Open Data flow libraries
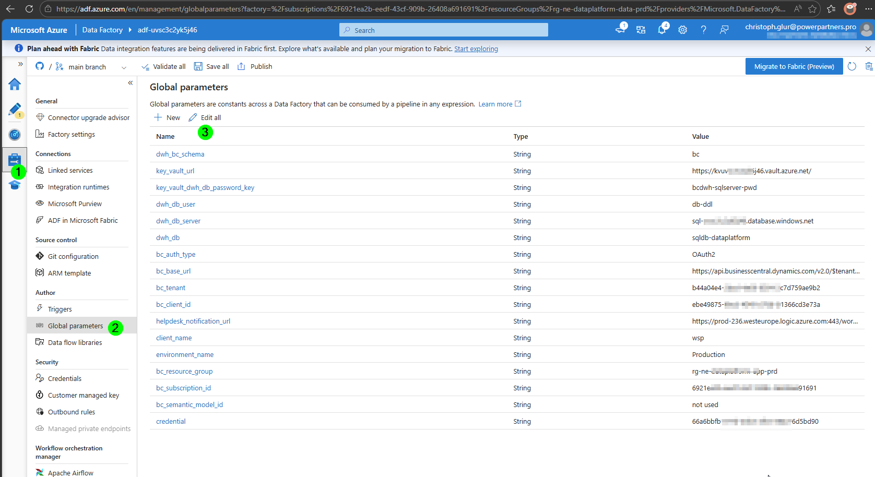This screenshot has height=477, width=875. click(68, 343)
